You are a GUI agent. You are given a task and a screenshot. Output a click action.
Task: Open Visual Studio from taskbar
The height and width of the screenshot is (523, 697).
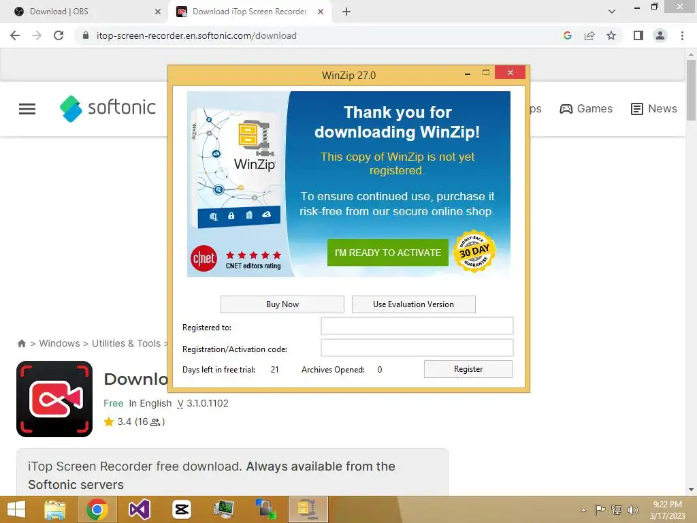[x=139, y=509]
